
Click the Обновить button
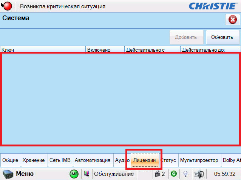tap(223, 37)
